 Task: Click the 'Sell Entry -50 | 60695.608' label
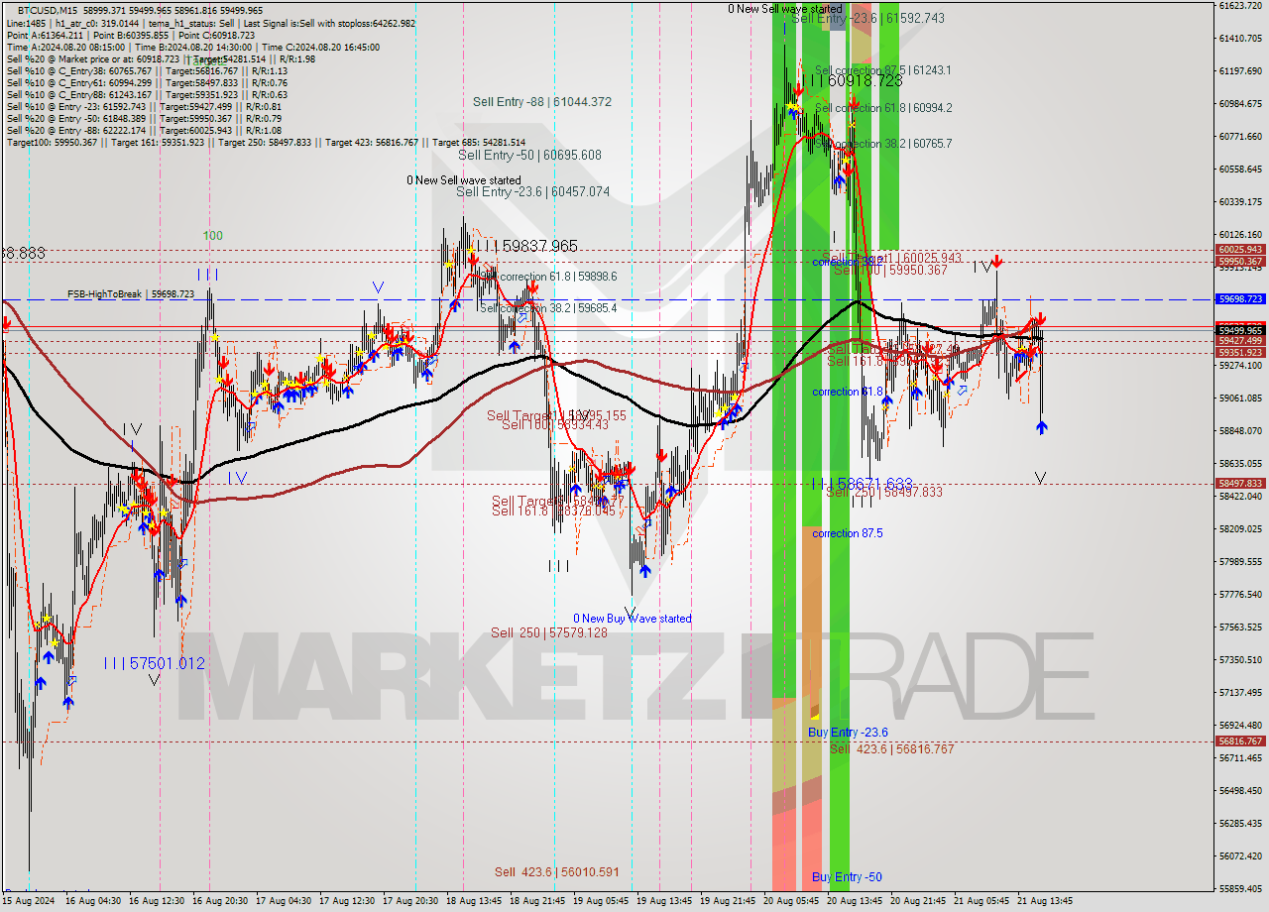(x=530, y=156)
